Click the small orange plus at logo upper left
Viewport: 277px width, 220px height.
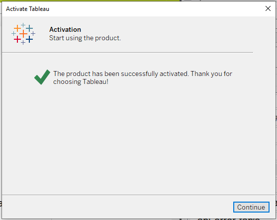click(x=17, y=28)
